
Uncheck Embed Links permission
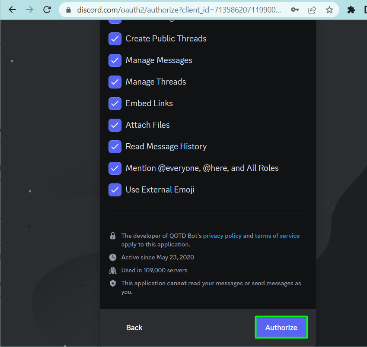(115, 104)
